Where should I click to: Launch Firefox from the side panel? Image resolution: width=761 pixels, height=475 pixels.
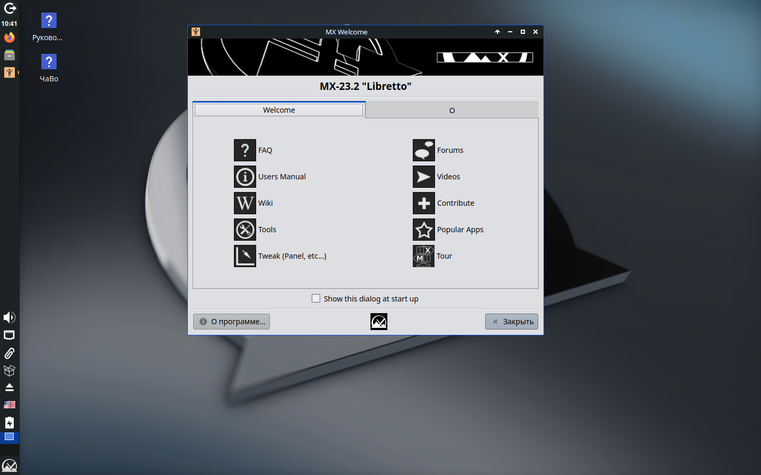10,38
